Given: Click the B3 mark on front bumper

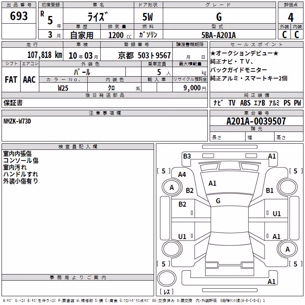Looking at the screenshot, I should (x=187, y=156).
